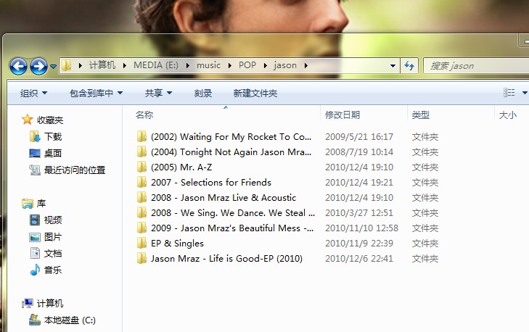The height and width of the screenshot is (332, 529).
Task: Open the 图片 library
Action: [x=53, y=236]
